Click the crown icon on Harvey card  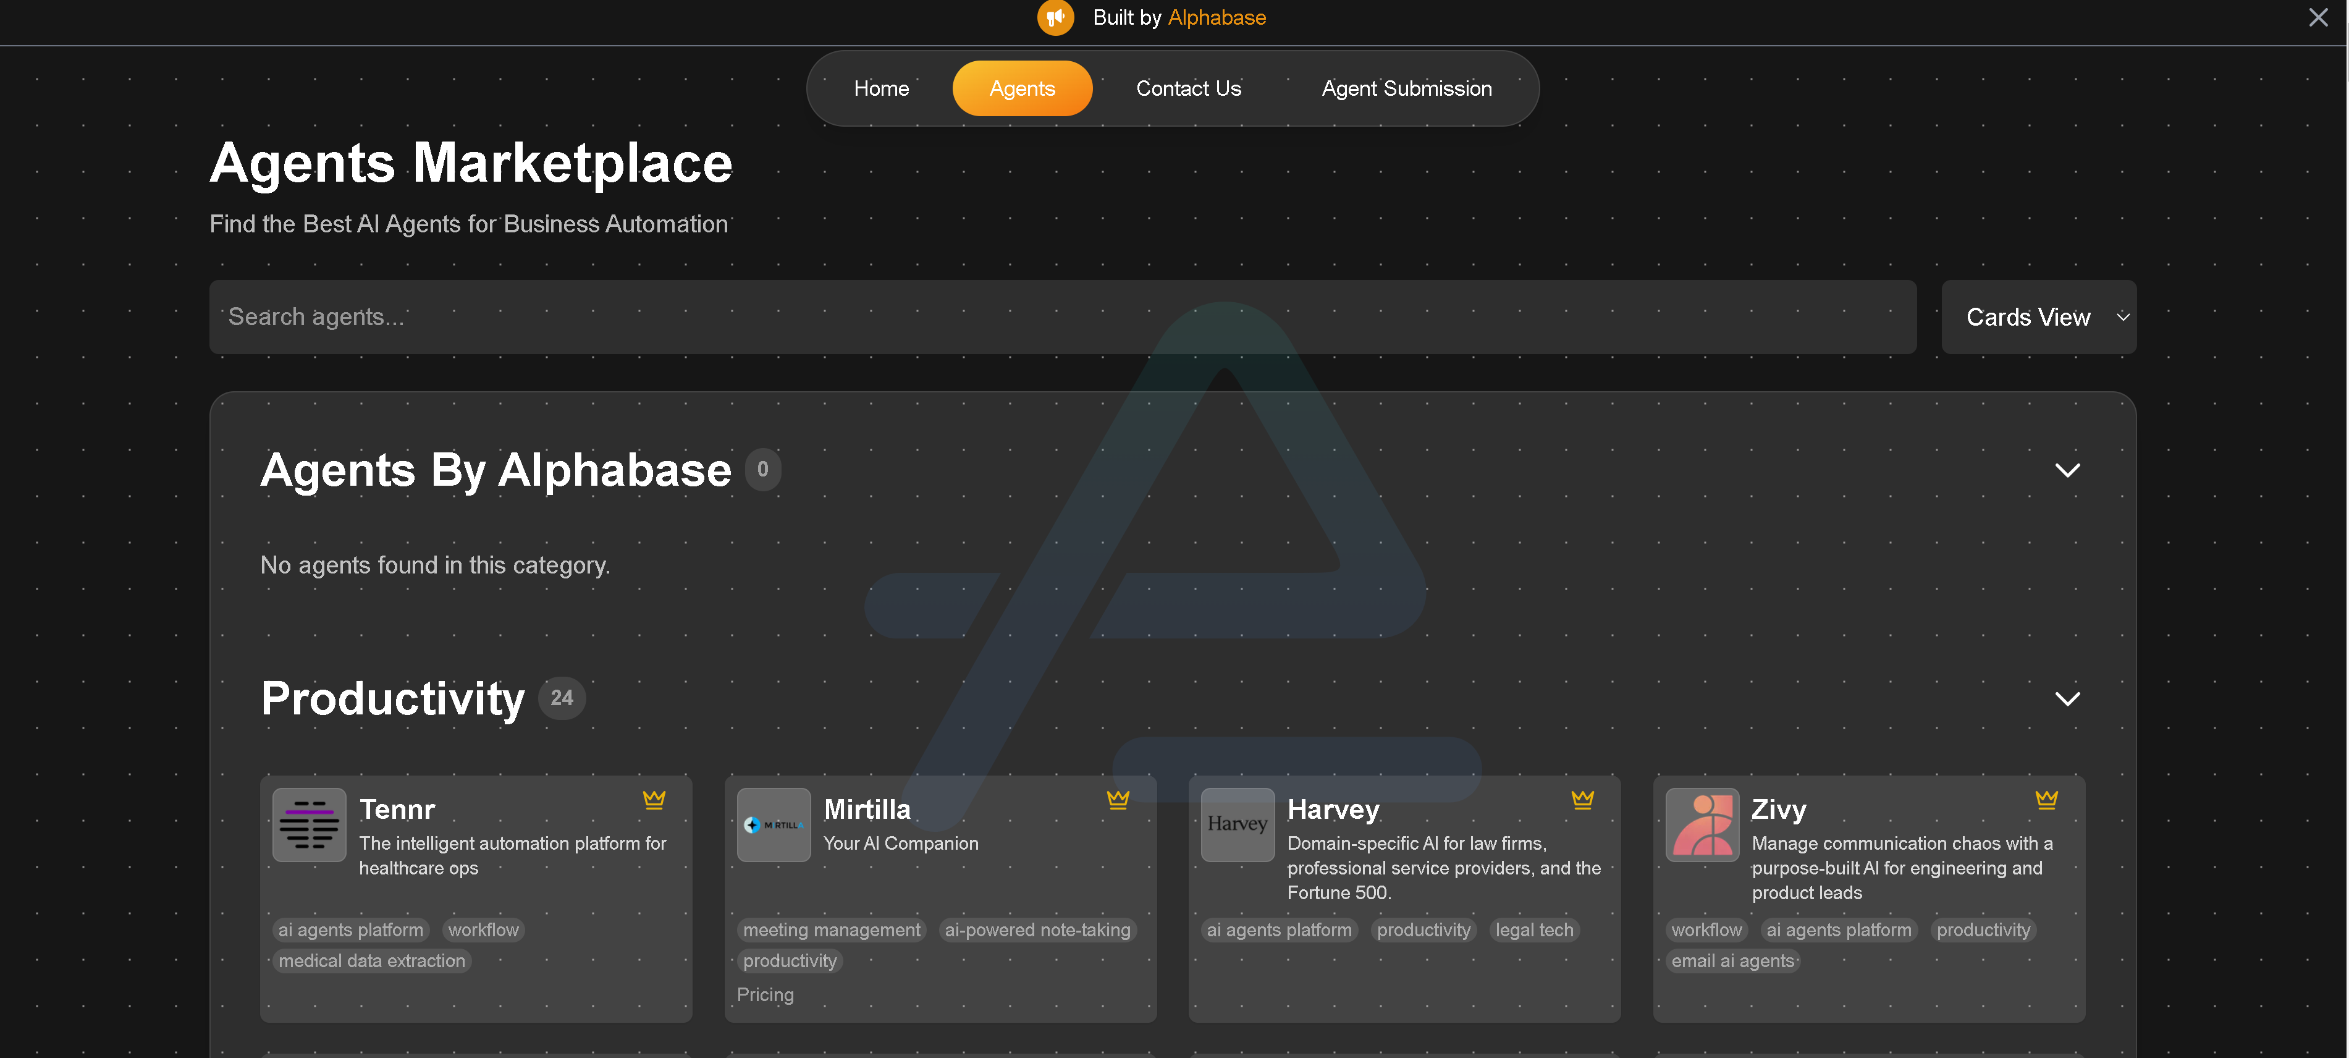coord(1582,800)
